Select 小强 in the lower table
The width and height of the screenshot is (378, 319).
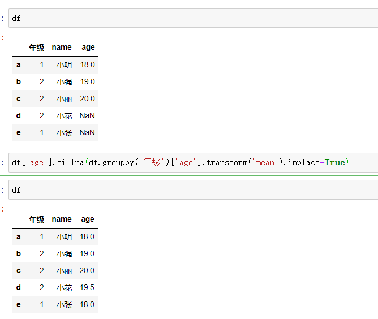pos(64,254)
